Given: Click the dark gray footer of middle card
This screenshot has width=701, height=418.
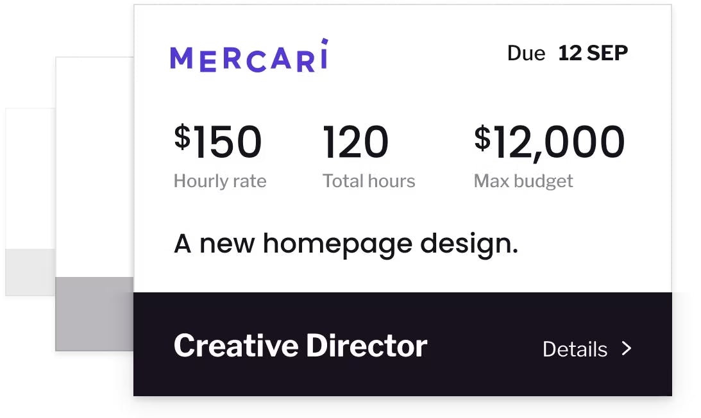Looking at the screenshot, I should pos(94,313).
